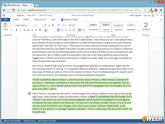165x124 pixels.
Task: Go back in the browser
Action: coord(4,10)
